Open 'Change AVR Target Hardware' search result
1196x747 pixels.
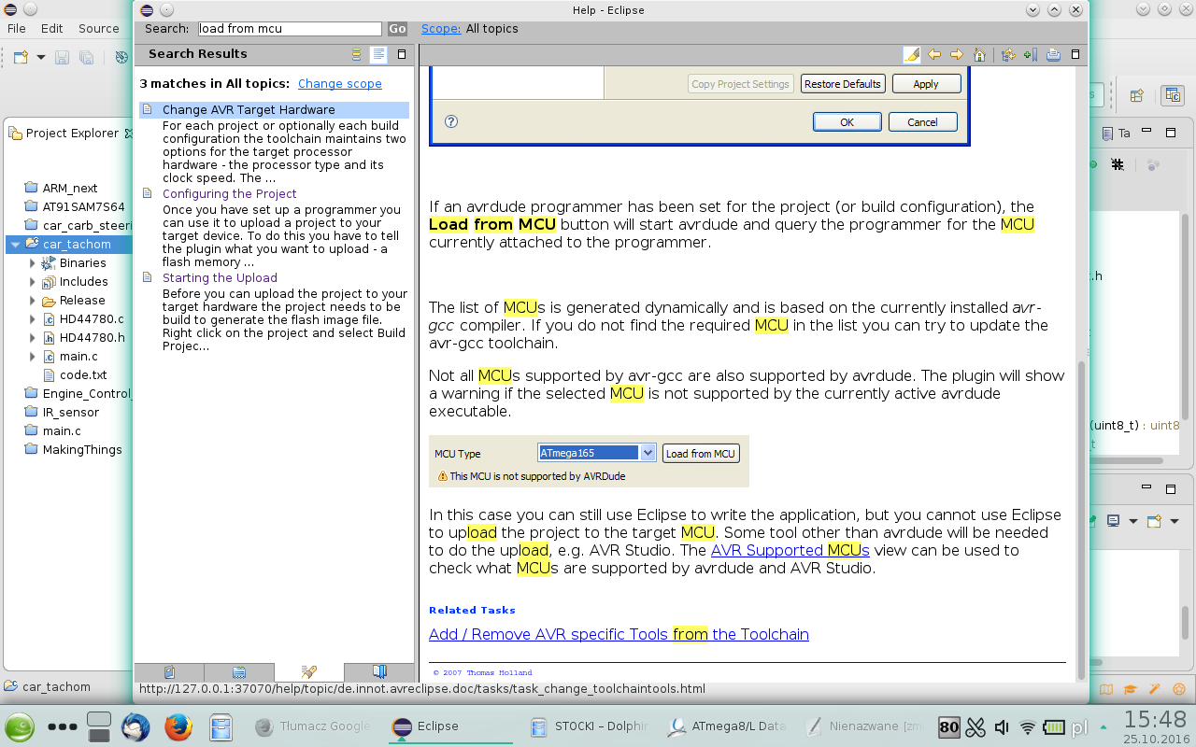(249, 110)
